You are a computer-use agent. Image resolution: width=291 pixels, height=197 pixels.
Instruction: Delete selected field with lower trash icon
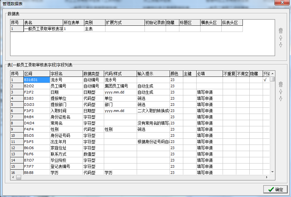281,84
